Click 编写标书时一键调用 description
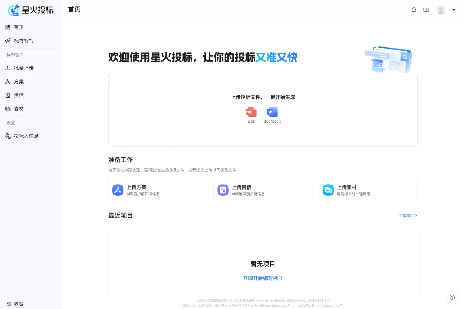The image size is (464, 309). (x=354, y=194)
